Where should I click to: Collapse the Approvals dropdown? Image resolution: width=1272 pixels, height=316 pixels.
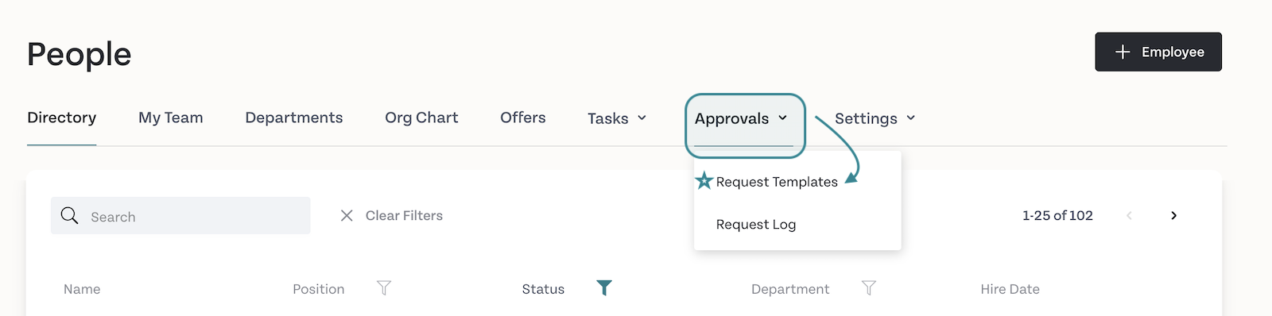tap(741, 118)
